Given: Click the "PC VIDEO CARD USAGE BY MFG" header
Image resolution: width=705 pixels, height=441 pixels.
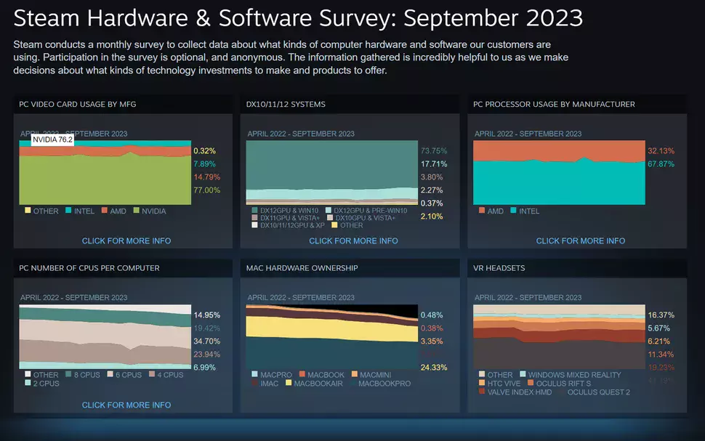Looking at the screenshot, I should (77, 105).
